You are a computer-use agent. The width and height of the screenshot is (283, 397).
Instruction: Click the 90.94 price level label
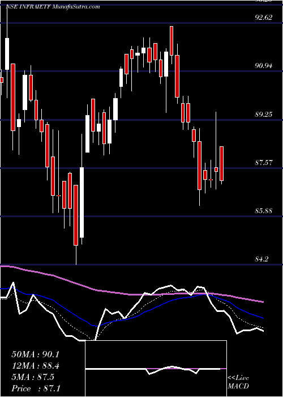coord(264,66)
